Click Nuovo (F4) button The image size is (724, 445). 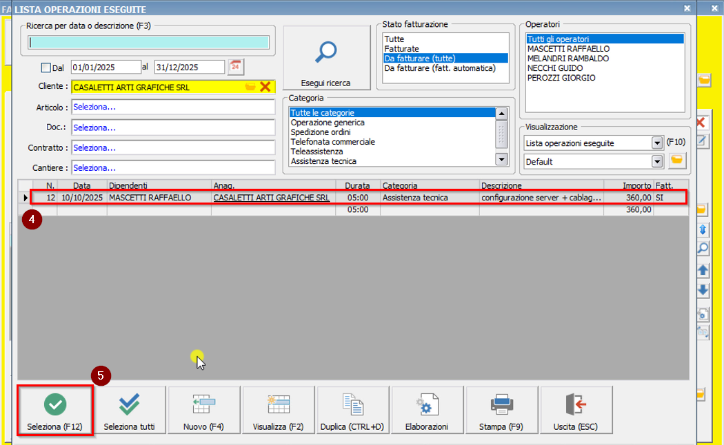click(203, 411)
